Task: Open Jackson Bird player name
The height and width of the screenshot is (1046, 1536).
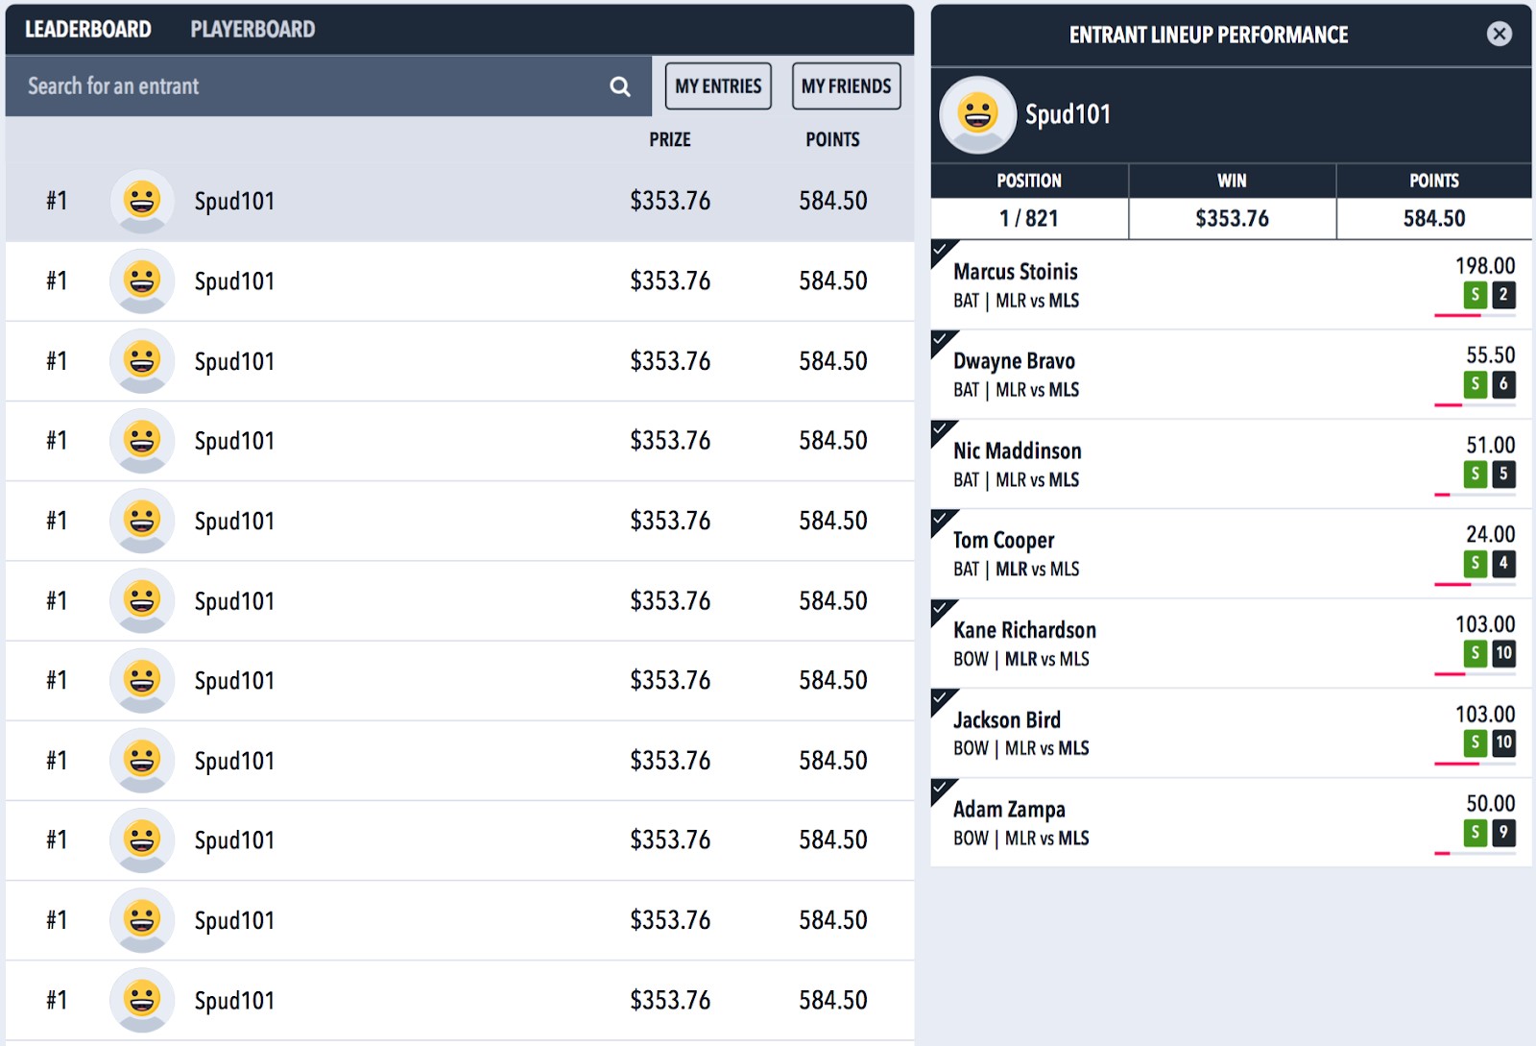Action: (1006, 719)
